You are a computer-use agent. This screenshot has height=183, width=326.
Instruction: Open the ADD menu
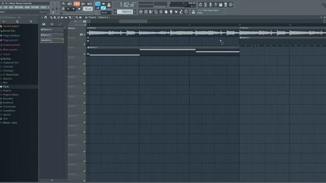coord(11,8)
